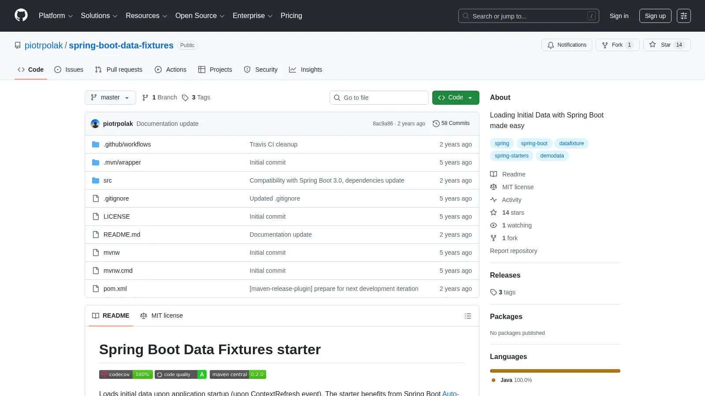Click the spring-starters topic tag

coord(512,156)
